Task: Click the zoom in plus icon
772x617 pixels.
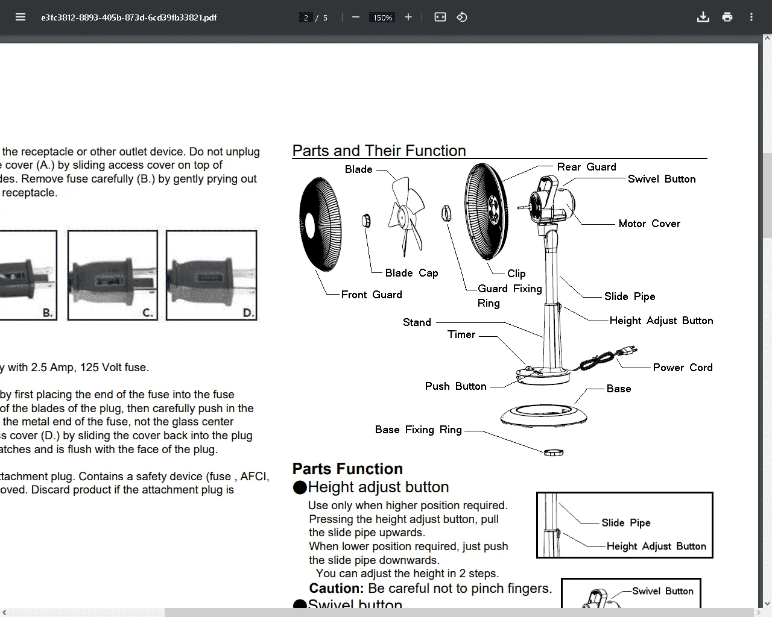Action: pos(408,17)
